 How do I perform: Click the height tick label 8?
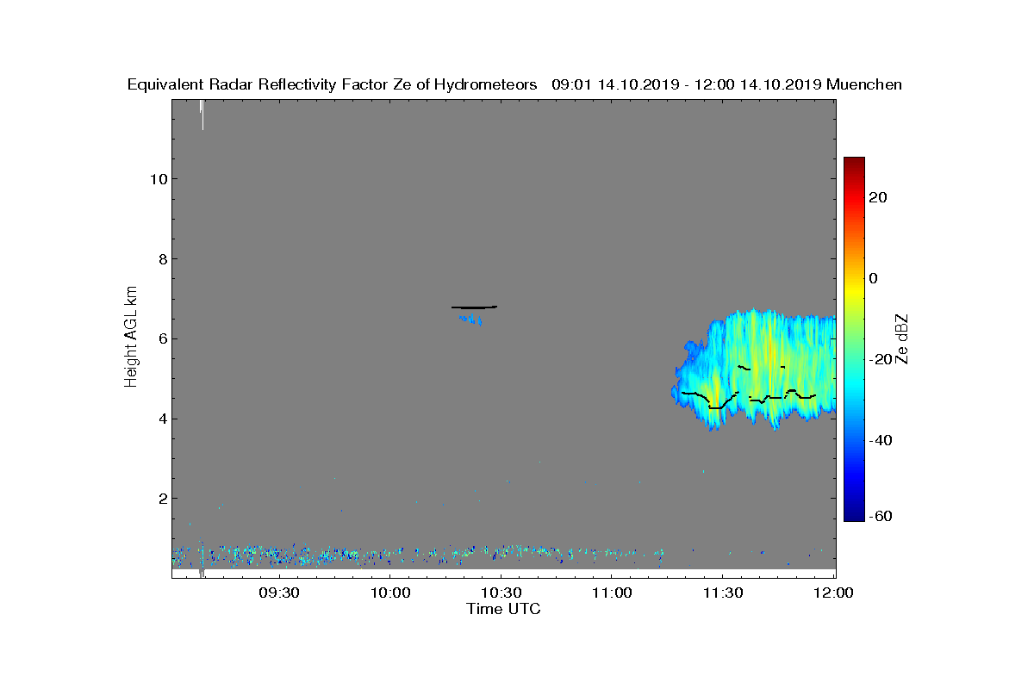click(161, 259)
